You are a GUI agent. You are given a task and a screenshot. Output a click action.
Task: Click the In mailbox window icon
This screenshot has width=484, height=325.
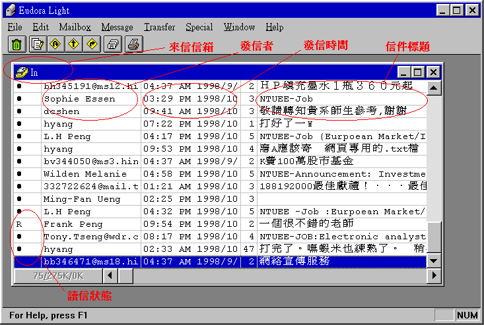click(22, 73)
